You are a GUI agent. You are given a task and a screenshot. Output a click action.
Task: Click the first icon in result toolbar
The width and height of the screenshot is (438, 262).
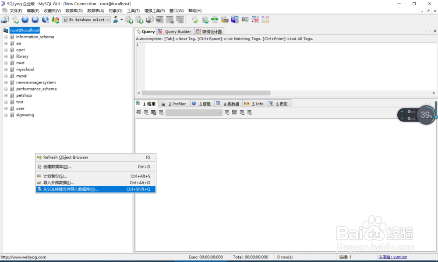click(138, 112)
